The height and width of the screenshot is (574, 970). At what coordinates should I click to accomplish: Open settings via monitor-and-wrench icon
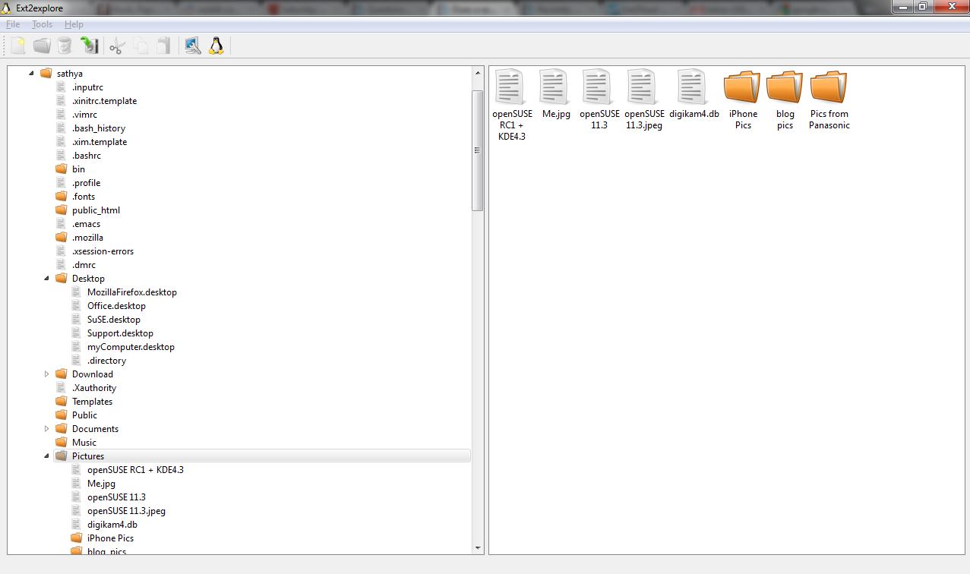pyautogui.click(x=193, y=46)
